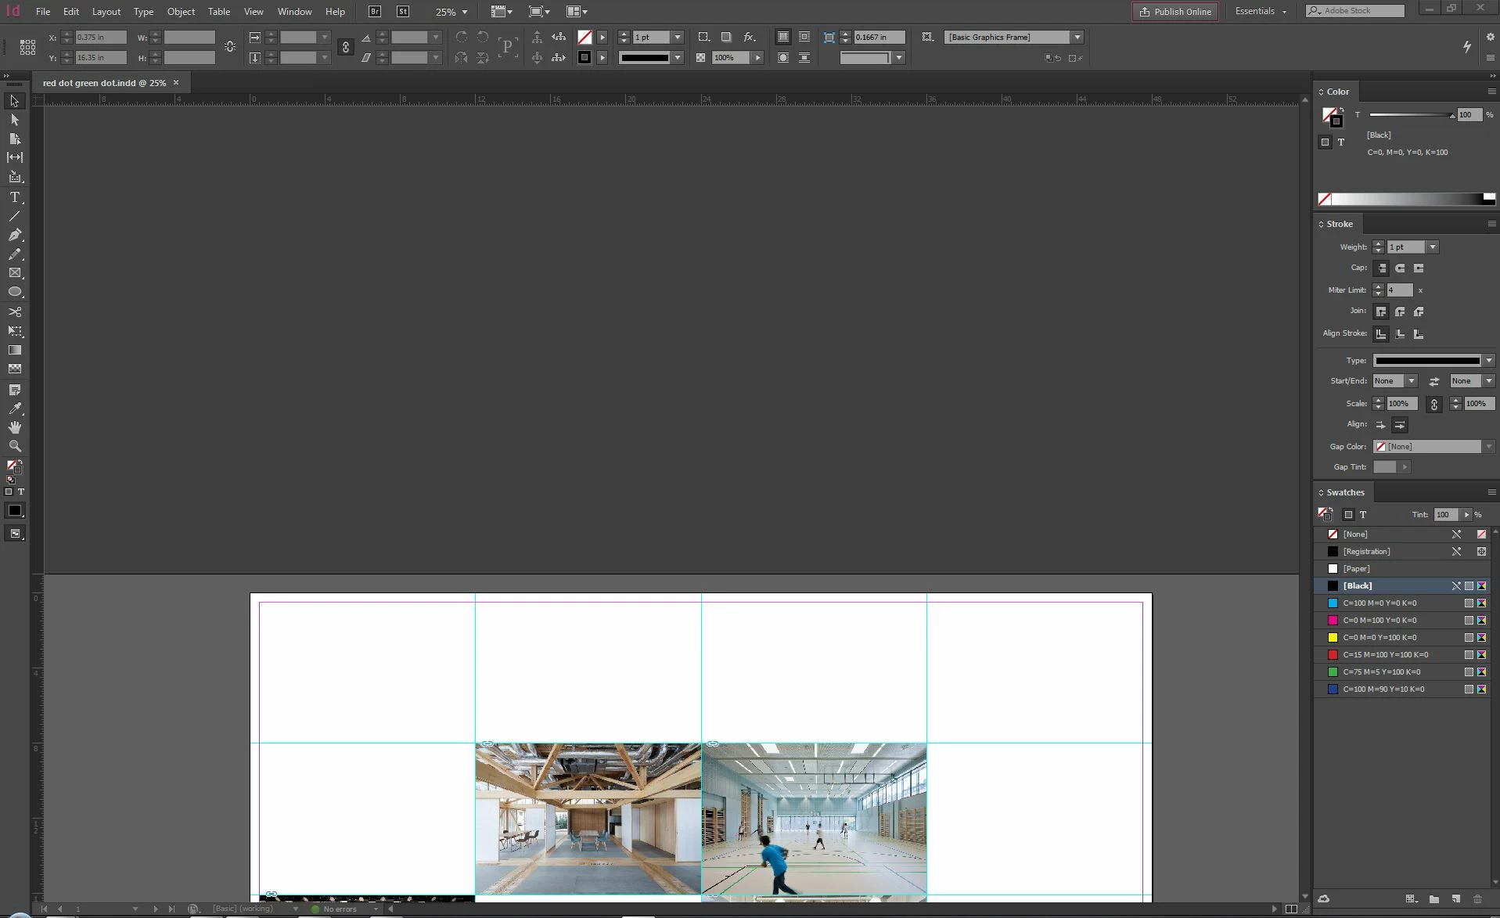Select the Selection tool
This screenshot has width=1500, height=918.
pos(14,101)
